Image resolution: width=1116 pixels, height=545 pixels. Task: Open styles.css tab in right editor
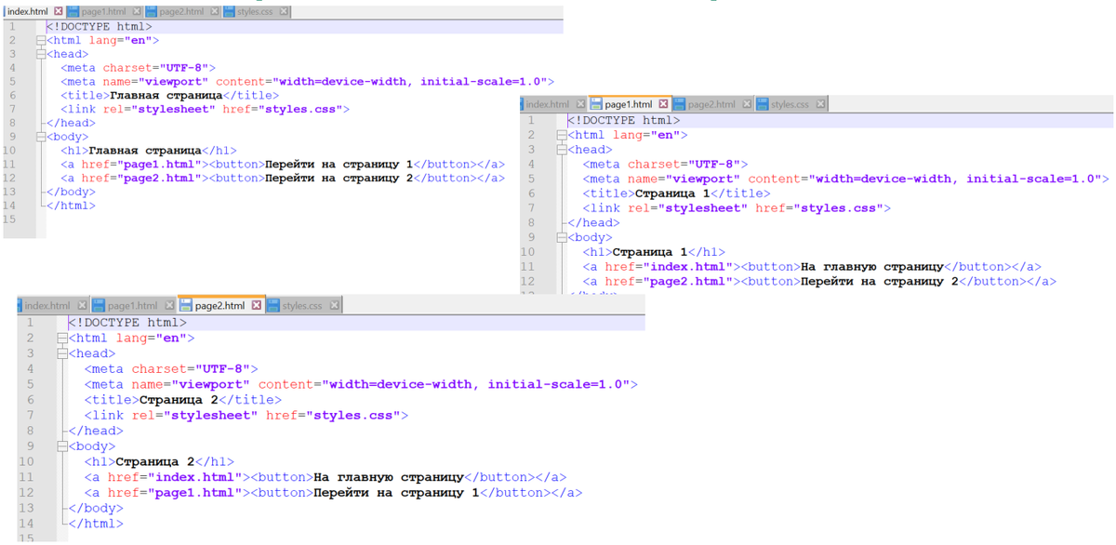pos(790,104)
